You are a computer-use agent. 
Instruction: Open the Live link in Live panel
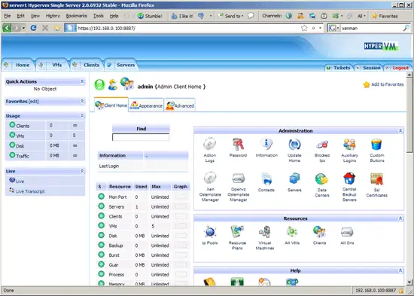pyautogui.click(x=20, y=181)
